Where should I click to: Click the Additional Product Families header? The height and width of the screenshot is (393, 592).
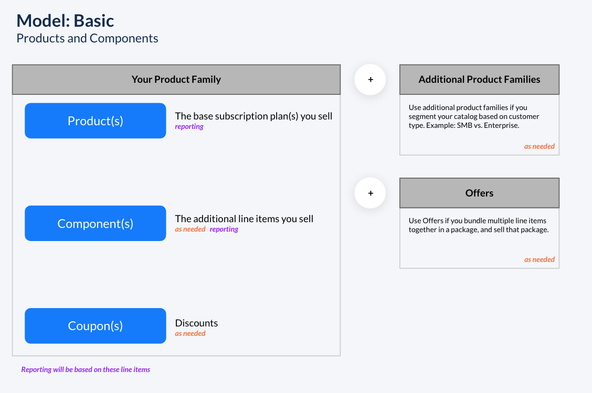(x=479, y=80)
